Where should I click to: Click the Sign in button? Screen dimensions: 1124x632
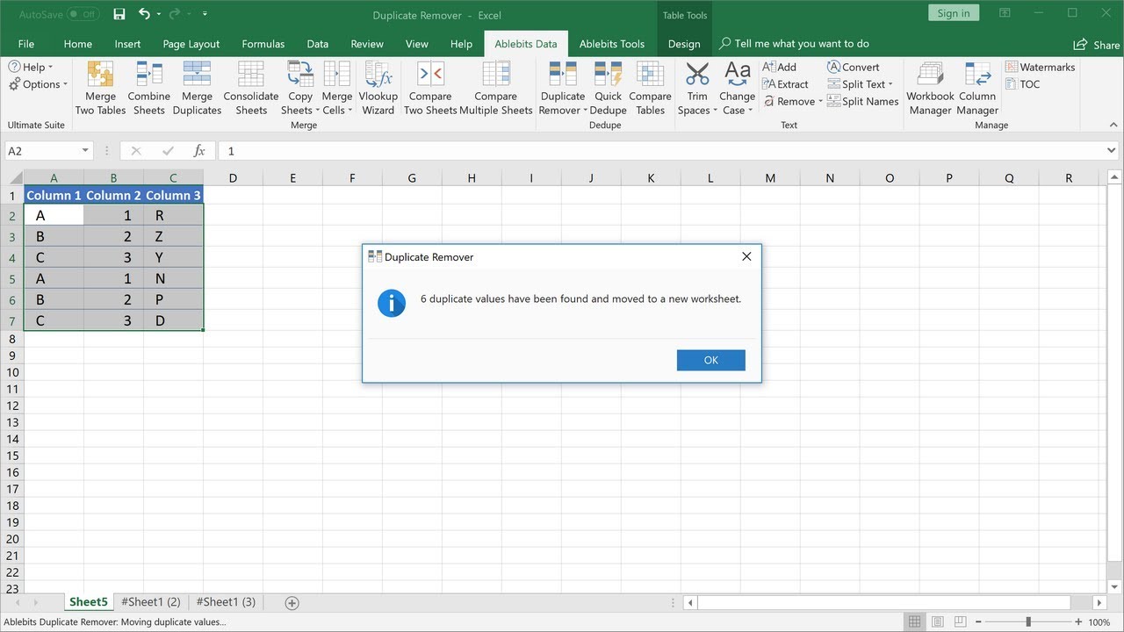pos(954,13)
